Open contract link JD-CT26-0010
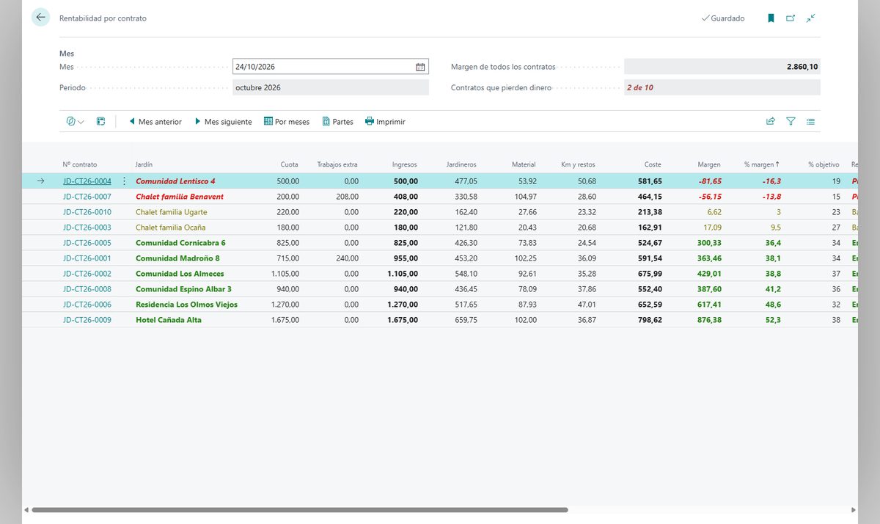 pos(87,212)
